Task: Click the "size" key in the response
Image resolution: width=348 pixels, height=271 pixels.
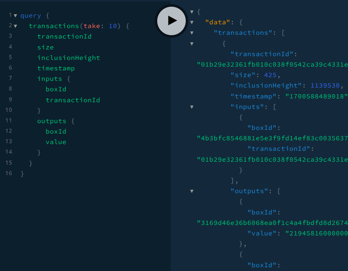Action: (x=243, y=75)
